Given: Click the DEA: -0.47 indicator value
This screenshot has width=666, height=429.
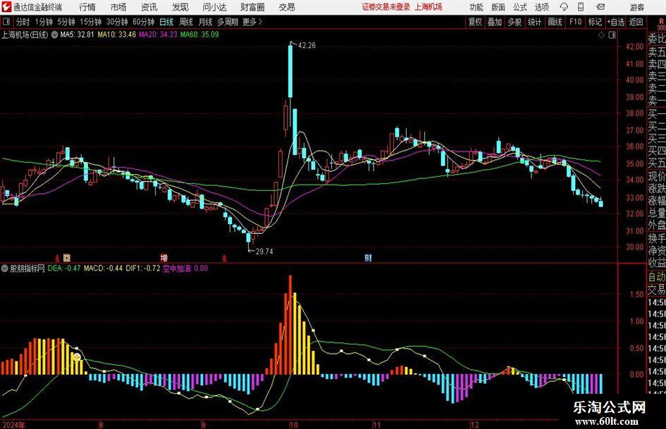Looking at the screenshot, I should (64, 268).
